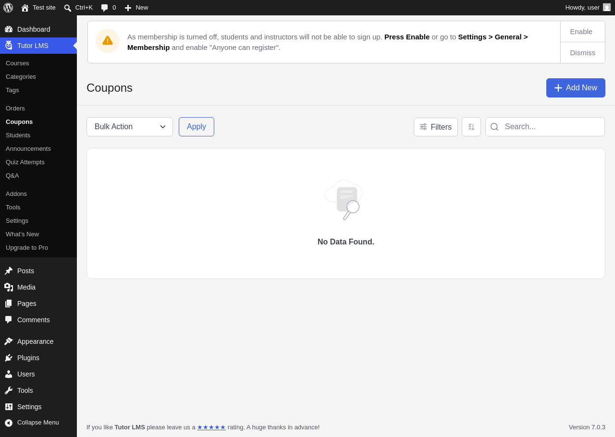
Task: Click the Collapse Menu arrow icon
Action: (x=9, y=423)
